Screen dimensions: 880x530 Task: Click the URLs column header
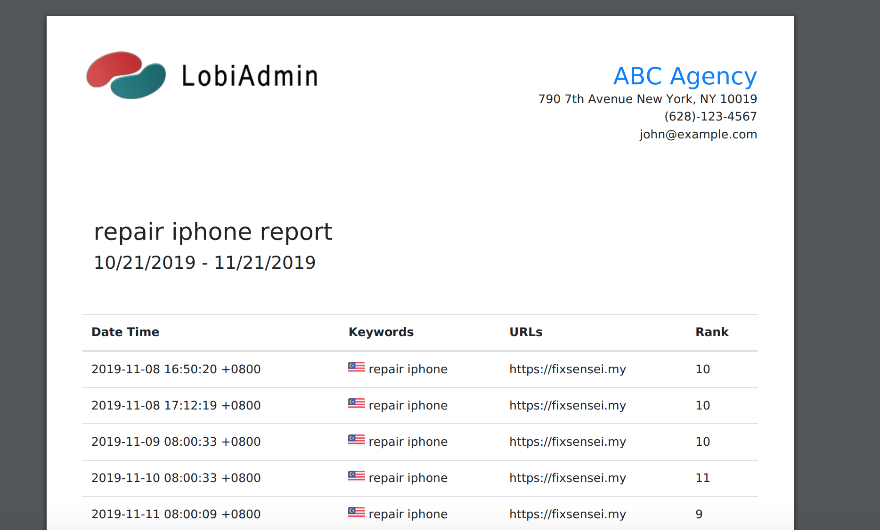point(526,332)
